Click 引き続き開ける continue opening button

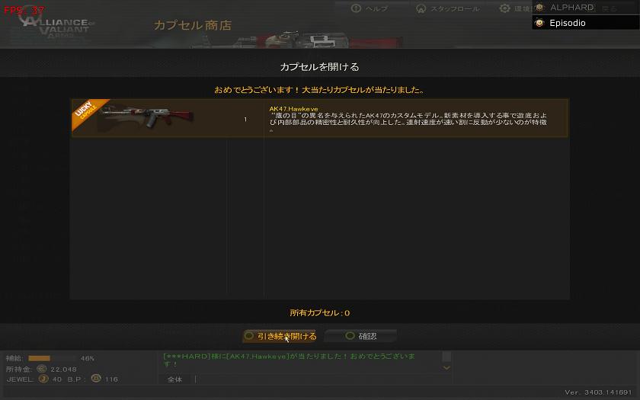280,336
